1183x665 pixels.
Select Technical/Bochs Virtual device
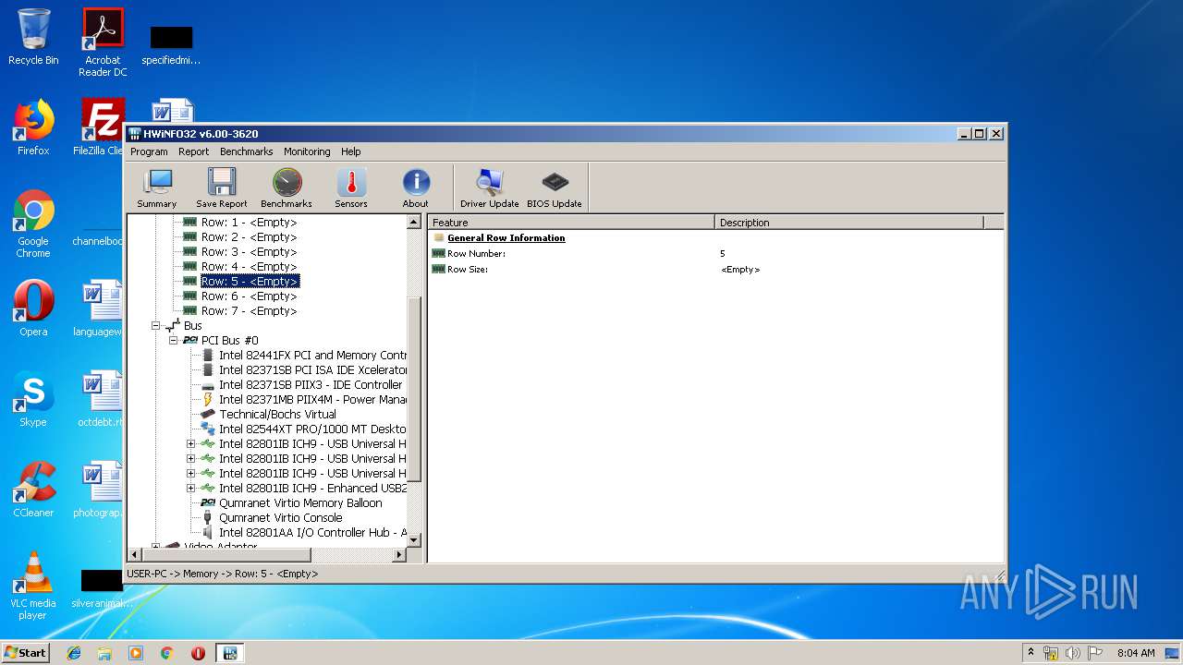[x=277, y=415]
